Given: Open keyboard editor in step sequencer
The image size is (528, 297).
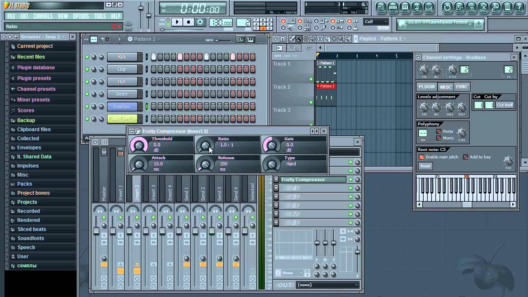Looking at the screenshot, I should (x=250, y=40).
